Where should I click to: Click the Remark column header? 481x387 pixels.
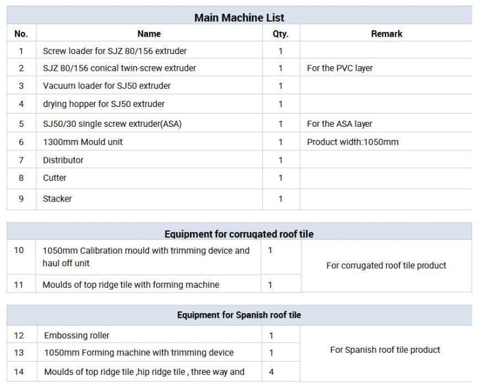tap(387, 34)
